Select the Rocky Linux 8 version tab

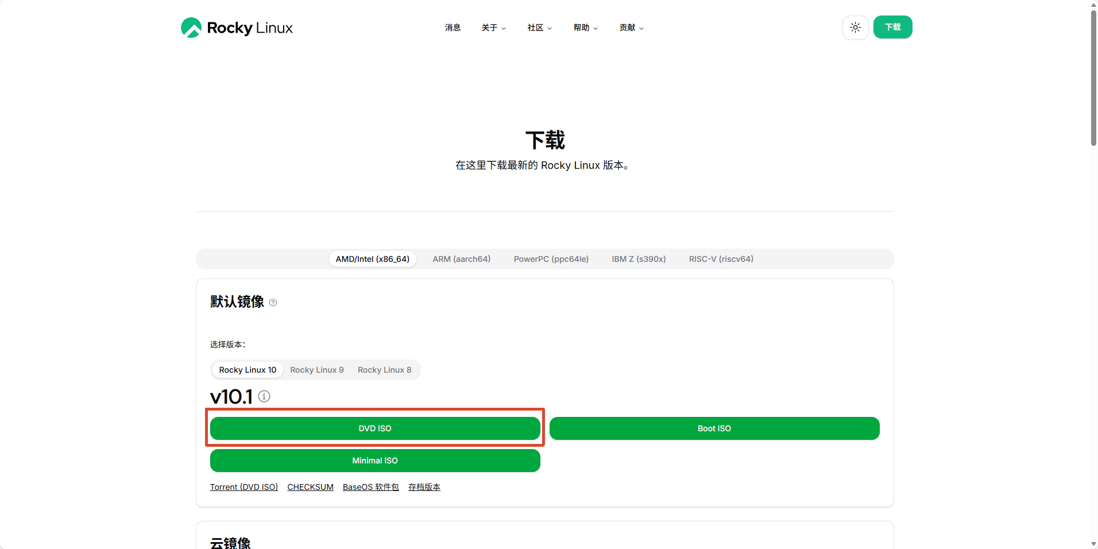tap(385, 370)
